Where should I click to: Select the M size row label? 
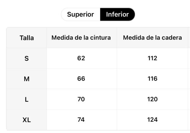27,79
